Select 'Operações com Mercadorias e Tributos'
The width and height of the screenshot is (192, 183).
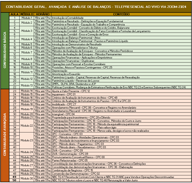[x=121, y=48]
